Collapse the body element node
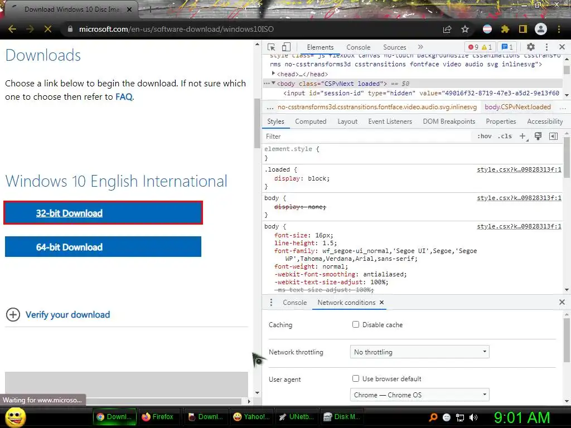Viewport: 571px width, 428px height. (x=273, y=84)
